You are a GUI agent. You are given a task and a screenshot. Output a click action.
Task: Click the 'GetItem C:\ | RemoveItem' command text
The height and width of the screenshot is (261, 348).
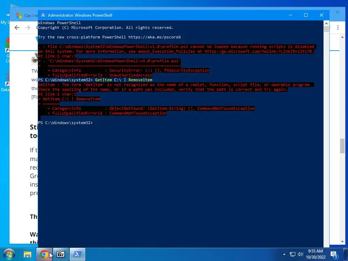(124, 80)
